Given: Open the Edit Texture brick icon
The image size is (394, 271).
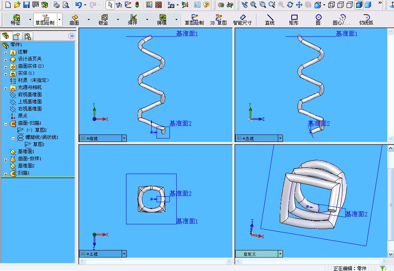Looking at the screenshot, I should (x=158, y=4).
